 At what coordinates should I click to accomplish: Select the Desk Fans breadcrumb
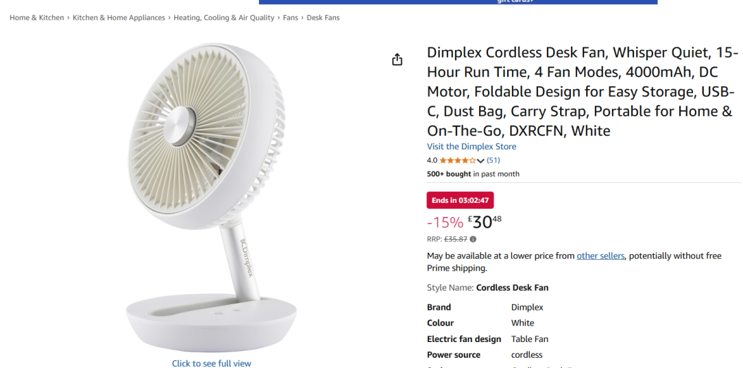pyautogui.click(x=323, y=18)
